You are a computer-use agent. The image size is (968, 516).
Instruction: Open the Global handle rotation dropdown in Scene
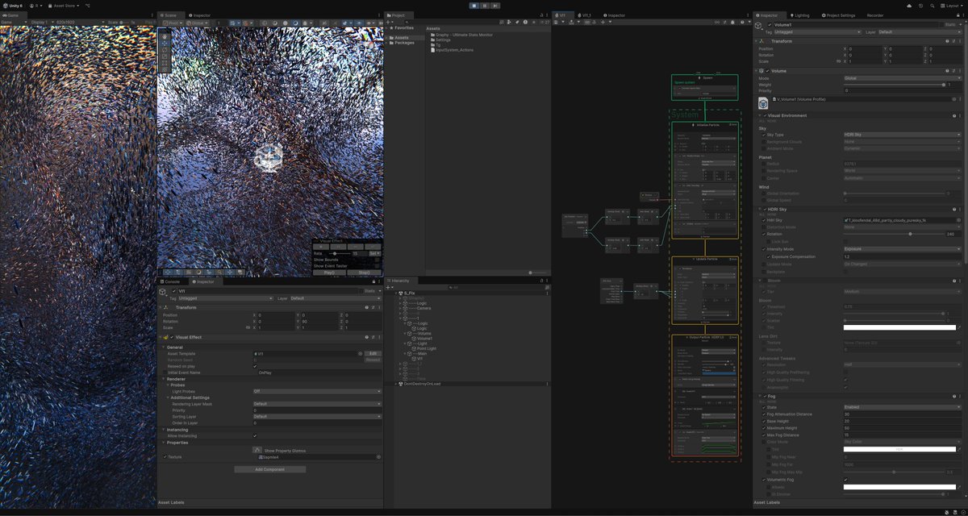[x=196, y=23]
